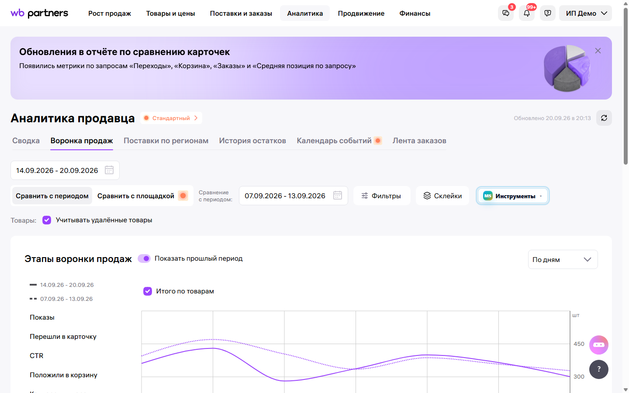Image resolution: width=629 pixels, height=393 pixels.
Task: Select Сравнить с площадкой option
Action: (x=142, y=196)
